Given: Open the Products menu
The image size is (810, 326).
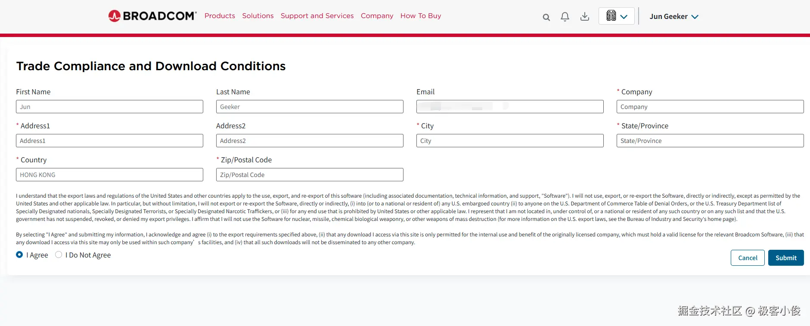Looking at the screenshot, I should pos(220,16).
